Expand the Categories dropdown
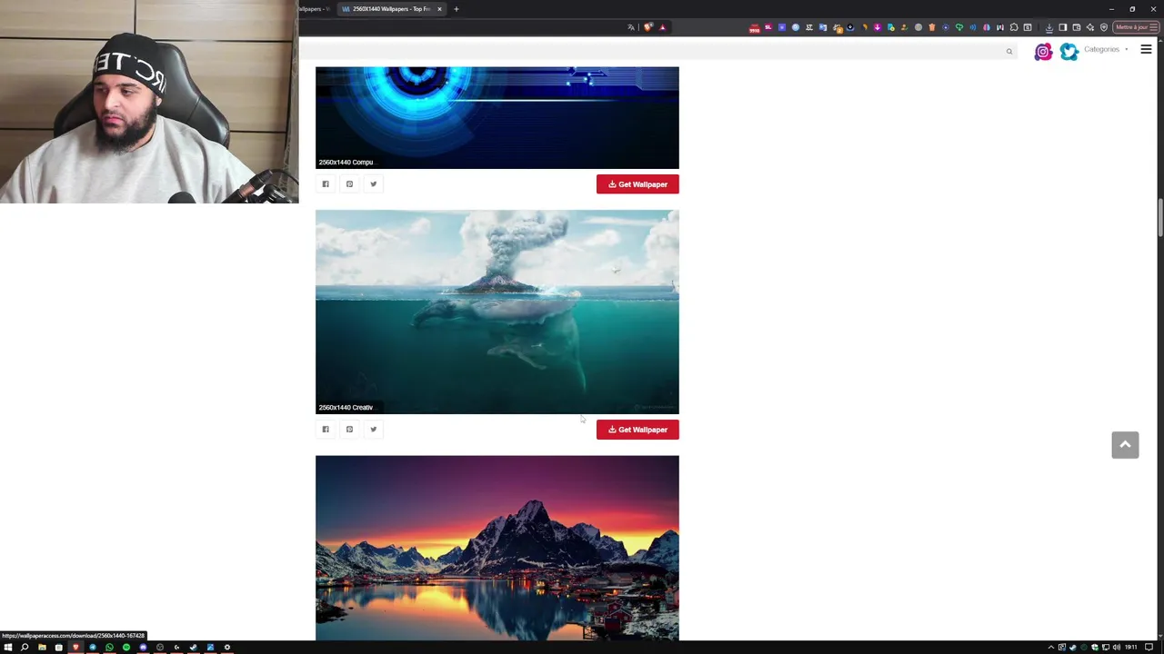Viewport: 1164px width, 654px height. tap(1106, 49)
